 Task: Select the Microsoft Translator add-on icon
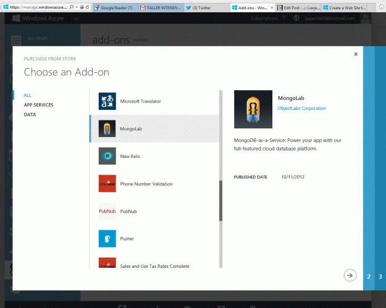(107, 101)
